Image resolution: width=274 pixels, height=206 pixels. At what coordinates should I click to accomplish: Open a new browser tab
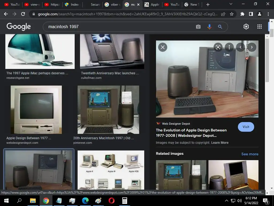pos(208,5)
